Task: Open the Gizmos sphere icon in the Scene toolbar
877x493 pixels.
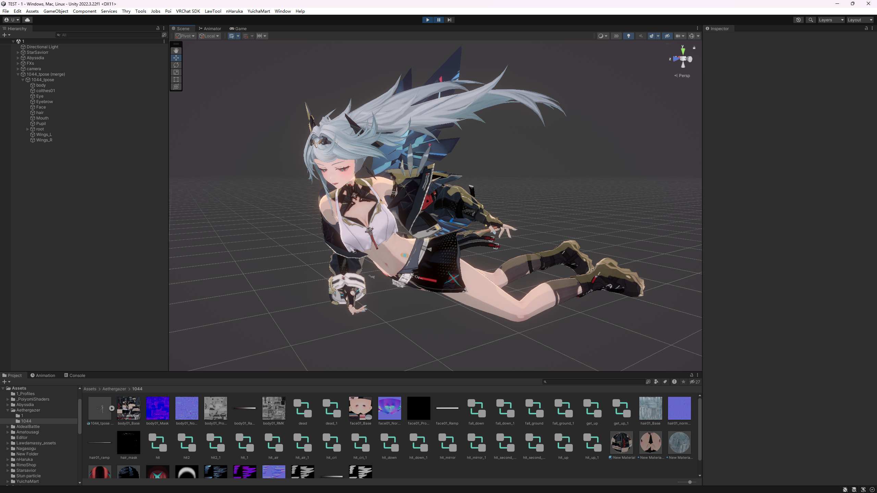Action: click(692, 36)
